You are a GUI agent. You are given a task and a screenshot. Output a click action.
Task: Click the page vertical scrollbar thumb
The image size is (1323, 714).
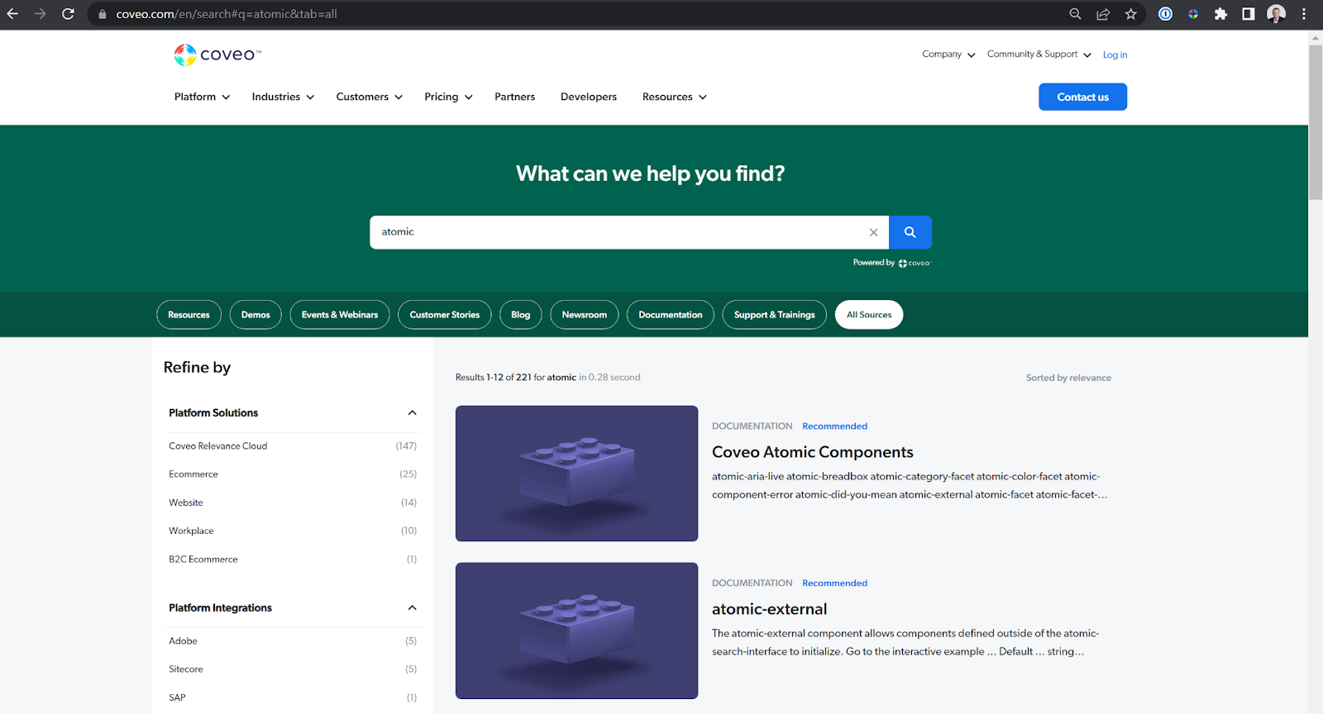[1316, 122]
